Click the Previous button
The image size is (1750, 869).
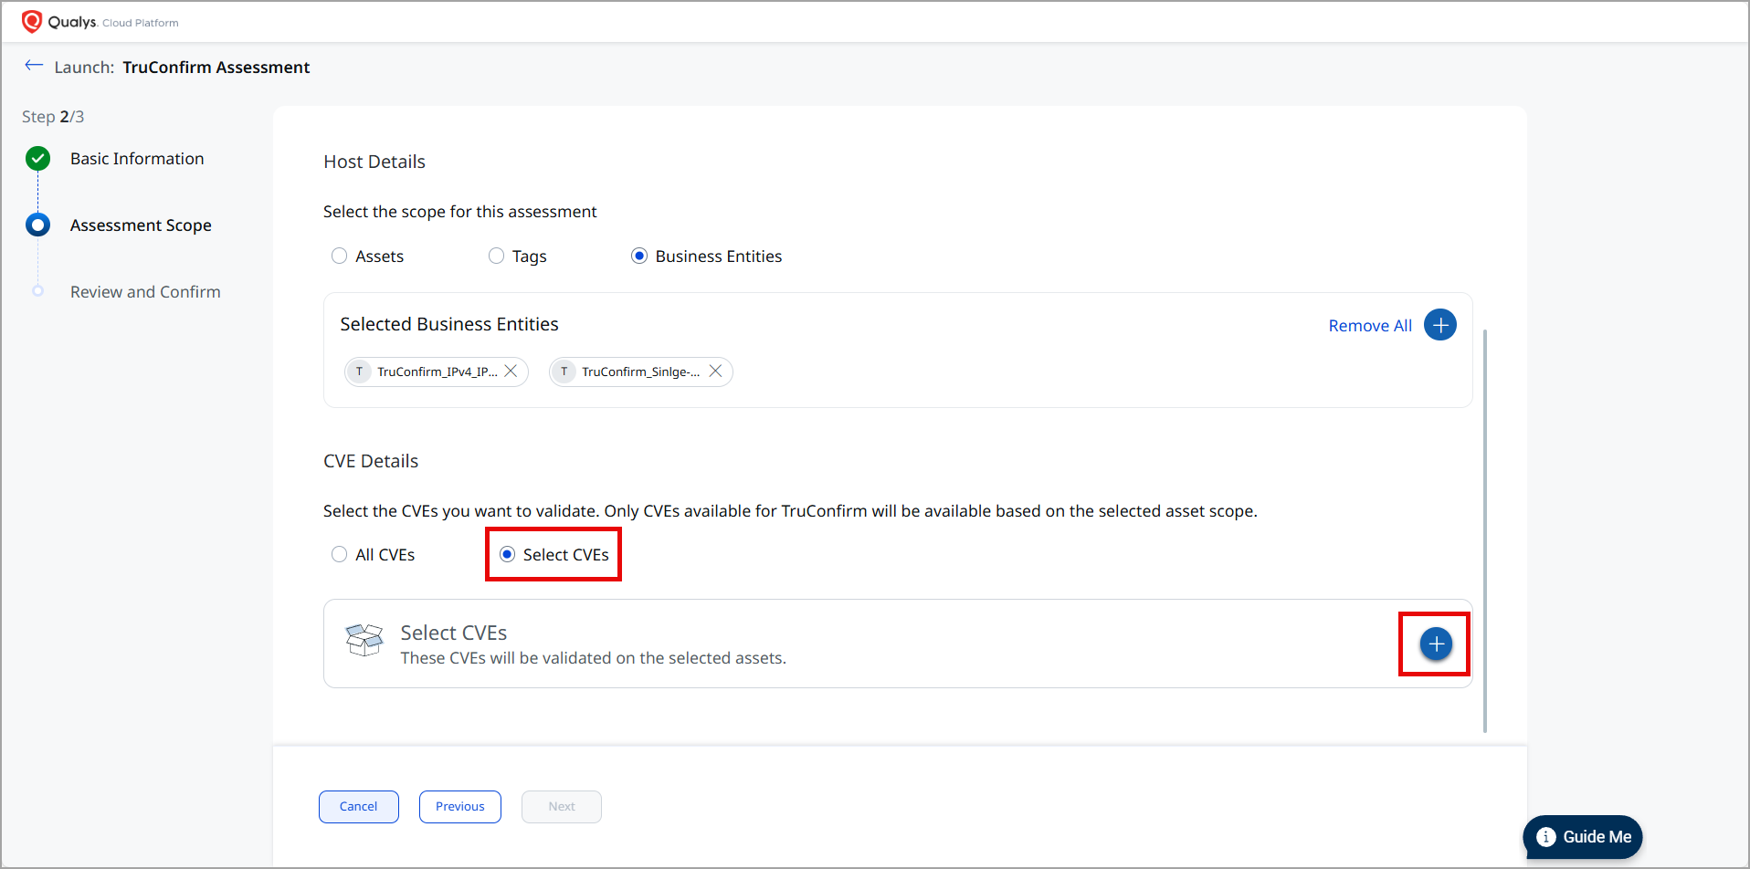[x=459, y=807]
